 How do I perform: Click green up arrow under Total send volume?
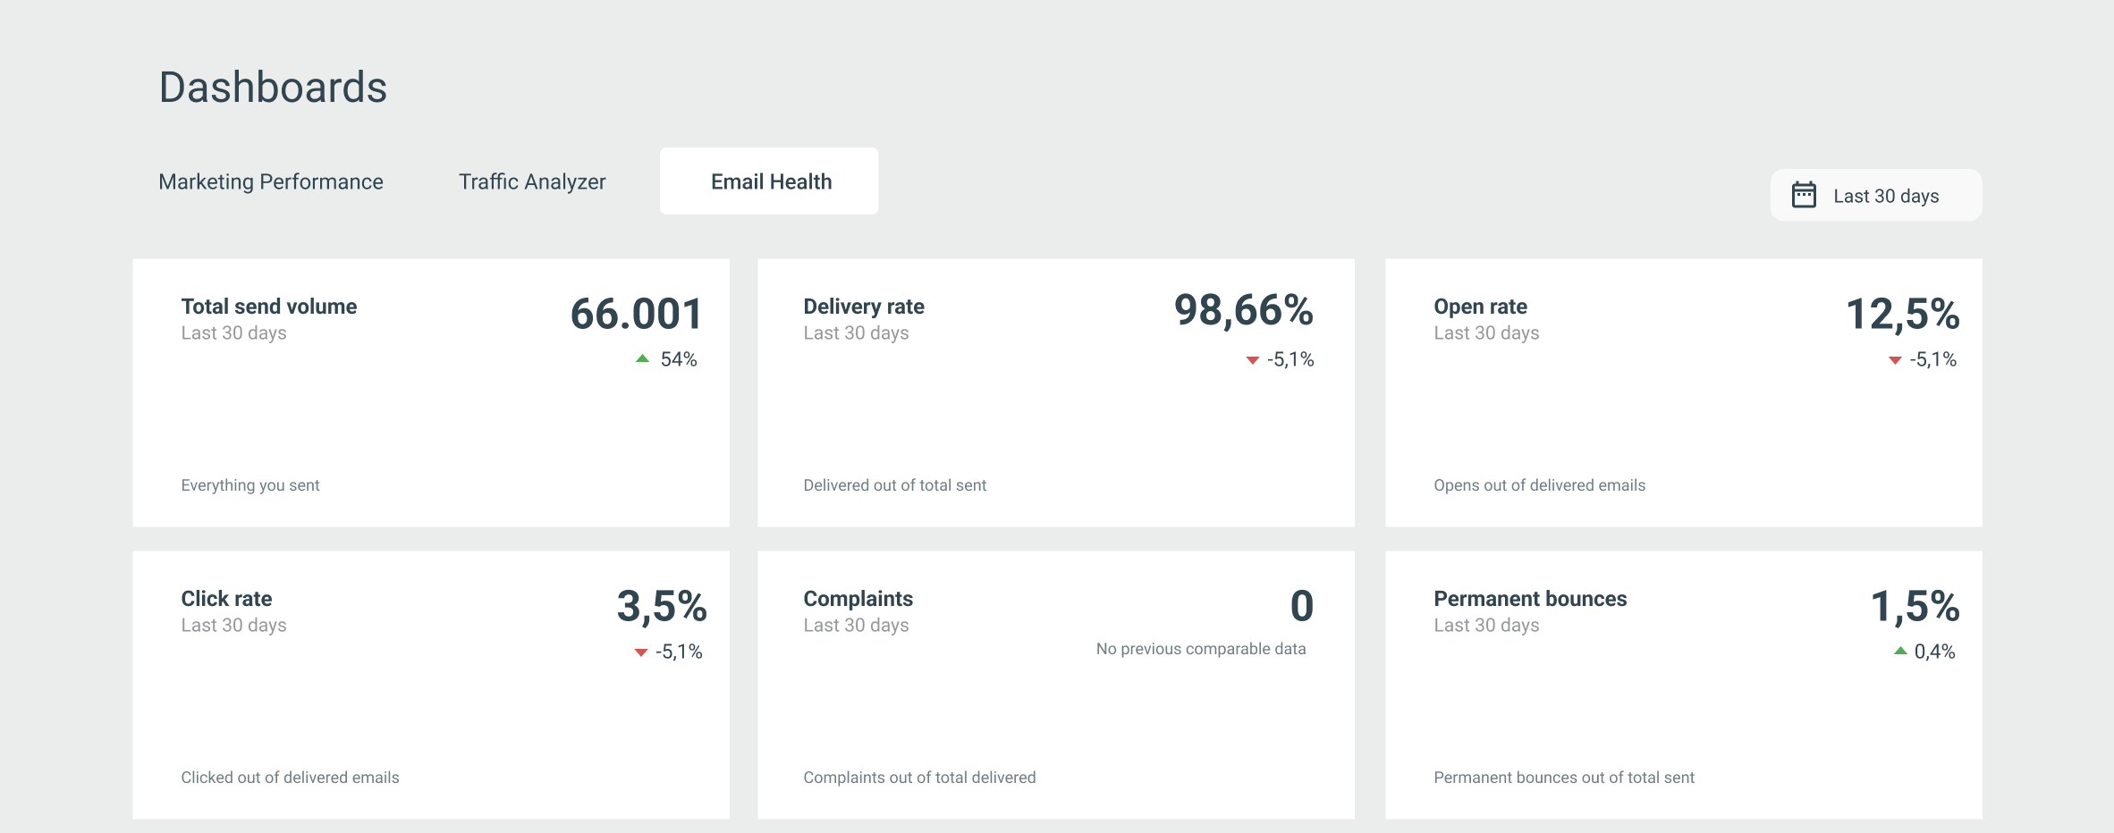(642, 358)
